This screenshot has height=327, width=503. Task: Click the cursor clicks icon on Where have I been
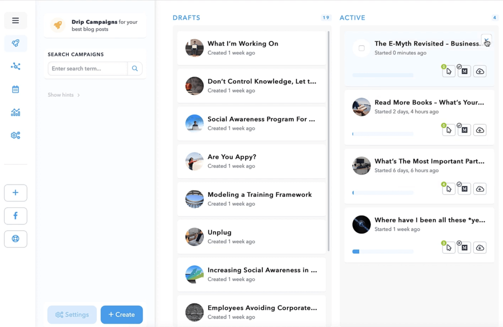click(448, 248)
